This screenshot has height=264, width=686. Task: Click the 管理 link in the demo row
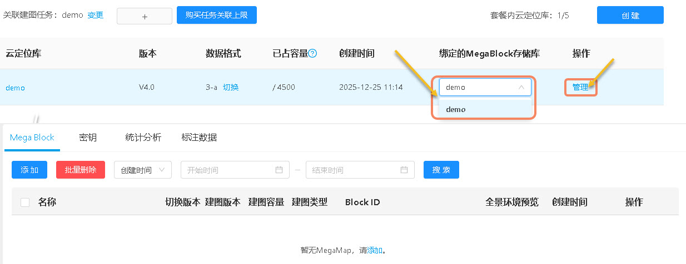pos(580,87)
